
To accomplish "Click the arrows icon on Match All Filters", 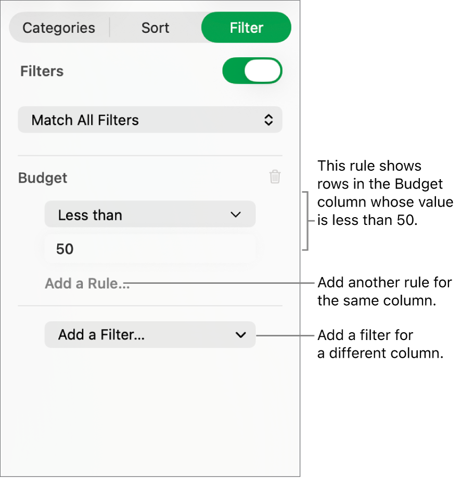I will [268, 120].
